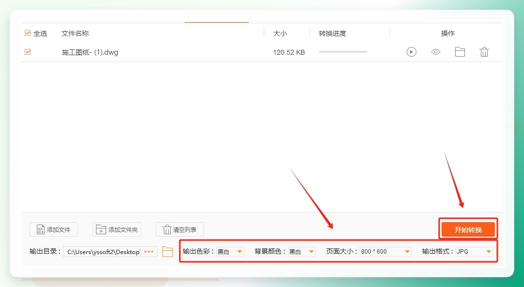This screenshot has width=524, height=287.
Task: Click the 清空列表 button
Action: click(180, 229)
